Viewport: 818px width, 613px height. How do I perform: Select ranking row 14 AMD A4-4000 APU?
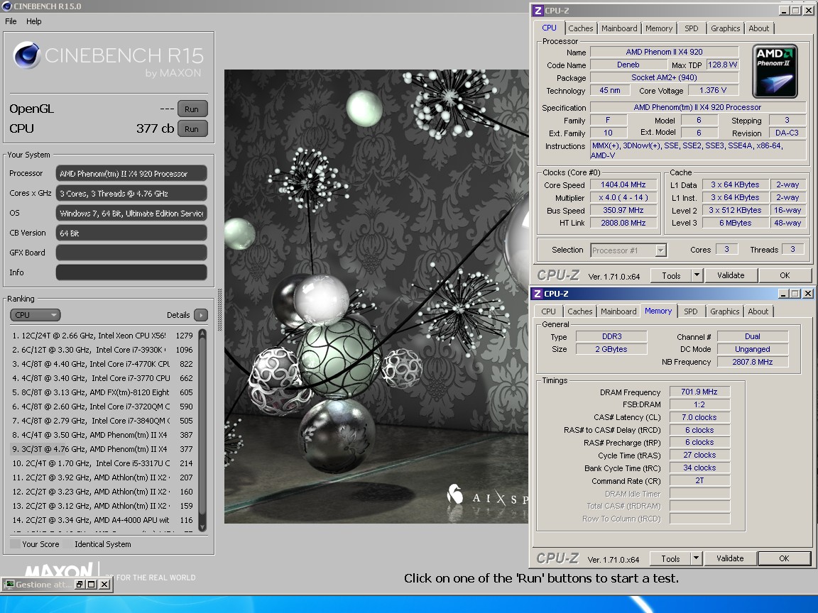[103, 520]
